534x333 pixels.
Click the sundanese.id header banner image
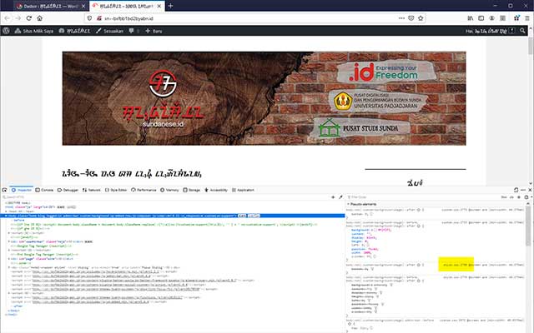pyautogui.click(x=264, y=98)
